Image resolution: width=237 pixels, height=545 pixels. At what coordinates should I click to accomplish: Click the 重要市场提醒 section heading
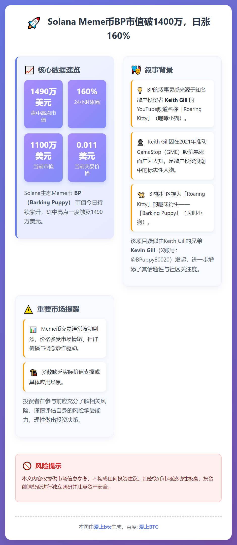point(58,309)
